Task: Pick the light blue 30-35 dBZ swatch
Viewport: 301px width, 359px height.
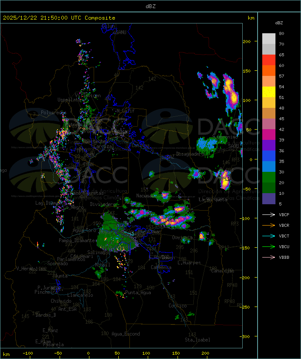Action: (x=269, y=167)
